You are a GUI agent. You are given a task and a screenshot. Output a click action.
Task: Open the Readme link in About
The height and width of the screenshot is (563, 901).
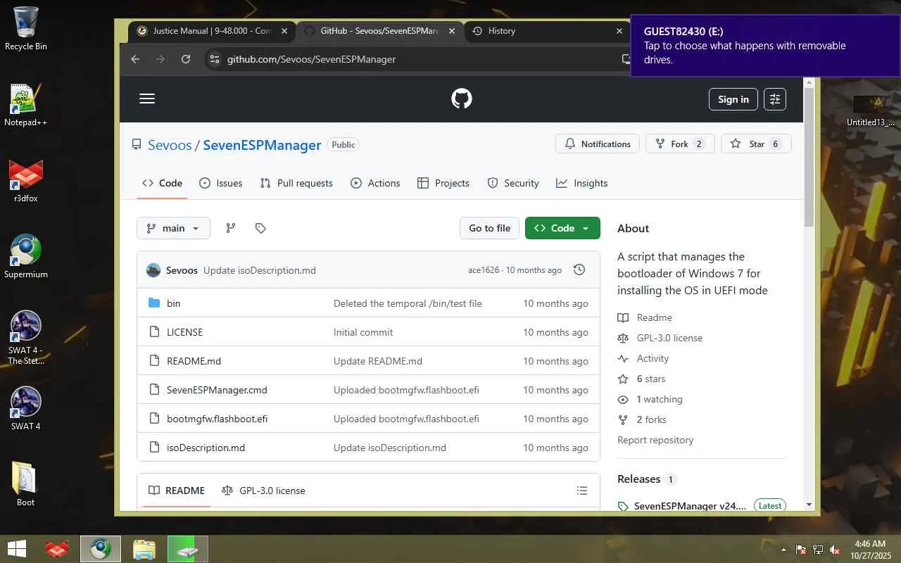tap(645, 317)
